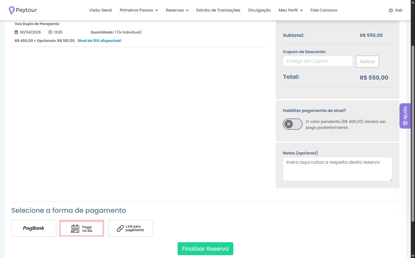The width and height of the screenshot is (415, 258).
Task: Expand the Reservas dropdown menu
Action: coord(177,10)
